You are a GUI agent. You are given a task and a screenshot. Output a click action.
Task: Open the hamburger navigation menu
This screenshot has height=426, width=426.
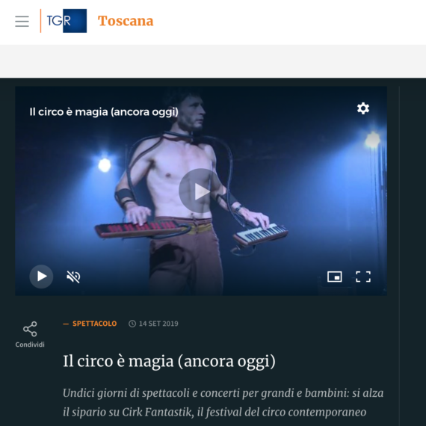point(22,21)
